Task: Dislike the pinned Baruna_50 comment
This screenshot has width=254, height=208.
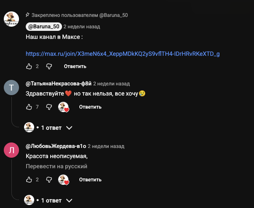Action: coord(49,66)
